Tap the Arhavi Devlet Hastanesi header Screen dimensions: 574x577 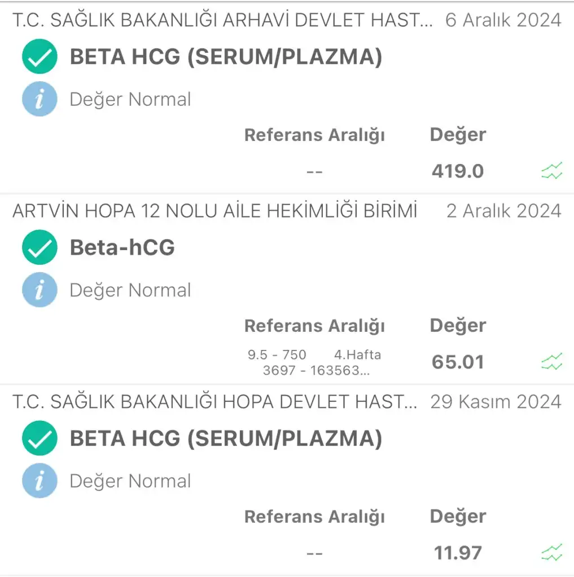(223, 20)
